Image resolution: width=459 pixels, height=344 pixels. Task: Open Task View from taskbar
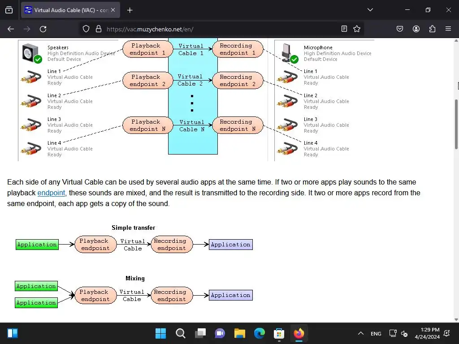[200, 333]
